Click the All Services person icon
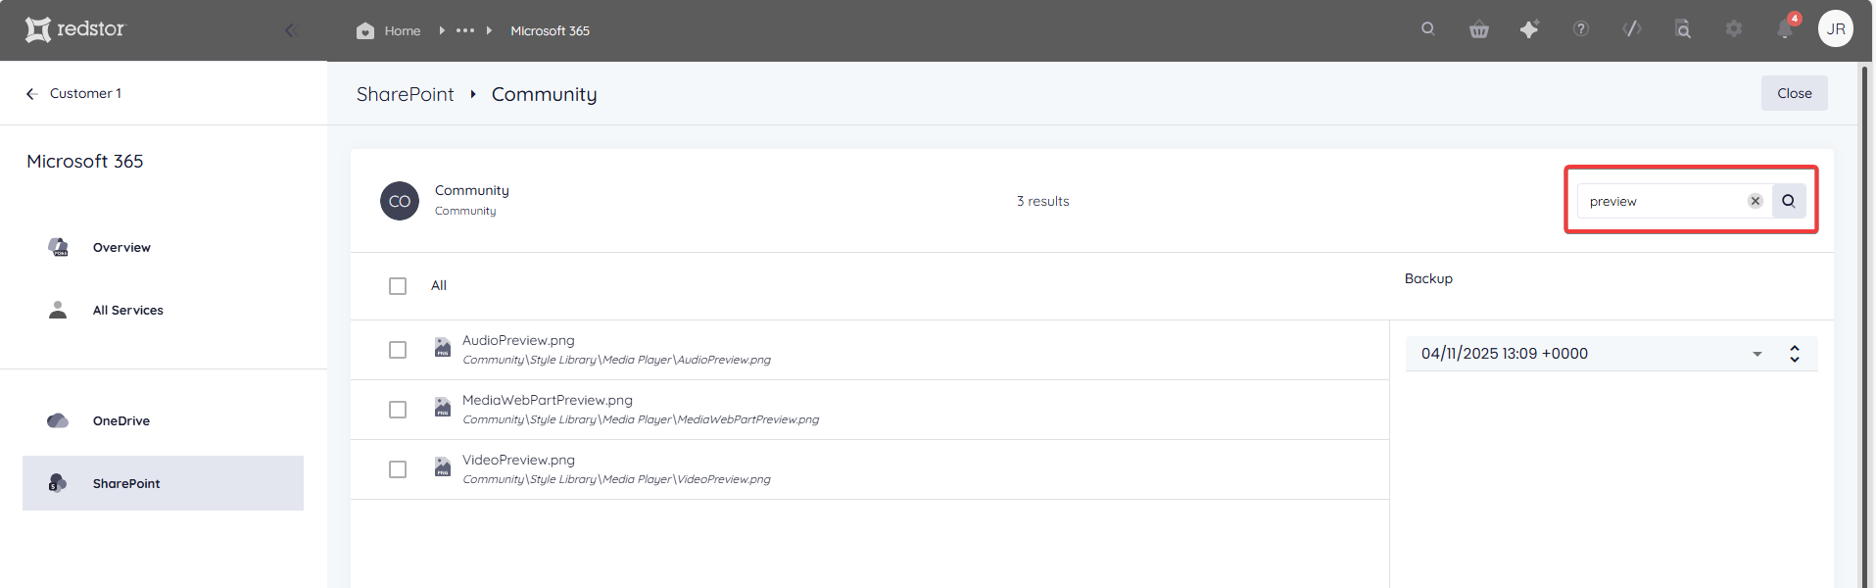The width and height of the screenshot is (1876, 588). 58,310
